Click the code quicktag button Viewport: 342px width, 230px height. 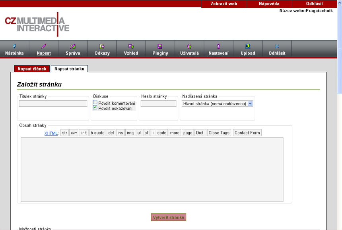[x=162, y=133]
